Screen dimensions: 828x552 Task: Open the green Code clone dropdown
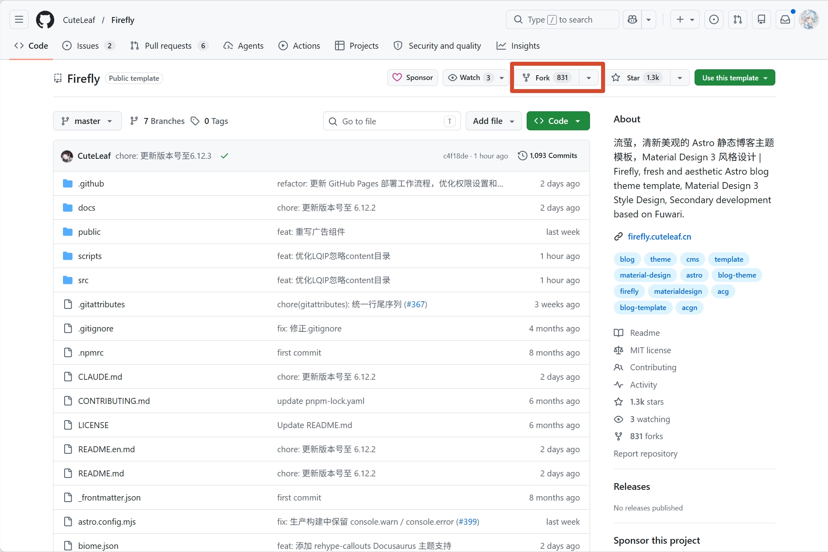coord(558,121)
